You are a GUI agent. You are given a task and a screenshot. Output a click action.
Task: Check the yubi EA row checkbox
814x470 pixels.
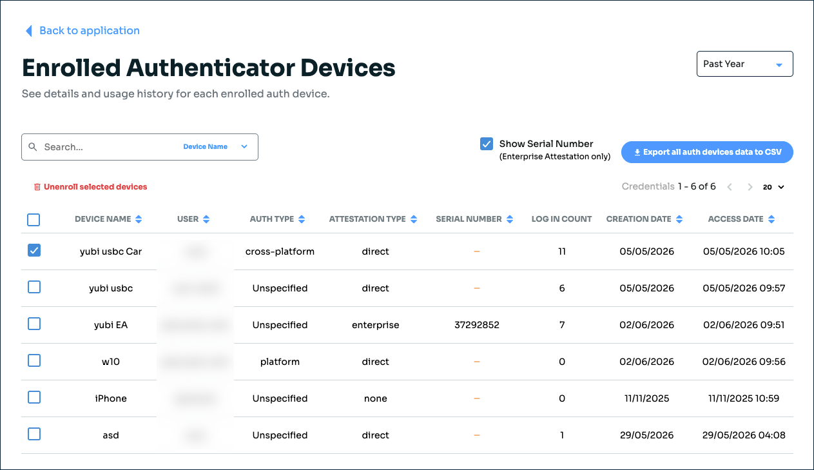(34, 324)
